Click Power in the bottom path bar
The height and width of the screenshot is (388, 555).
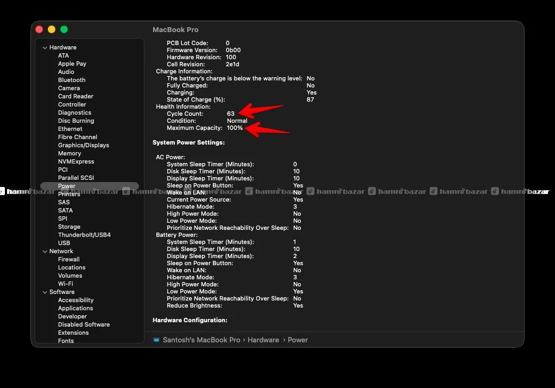click(298, 340)
